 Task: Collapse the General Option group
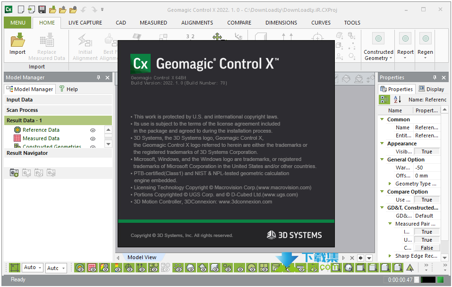[x=382, y=160]
